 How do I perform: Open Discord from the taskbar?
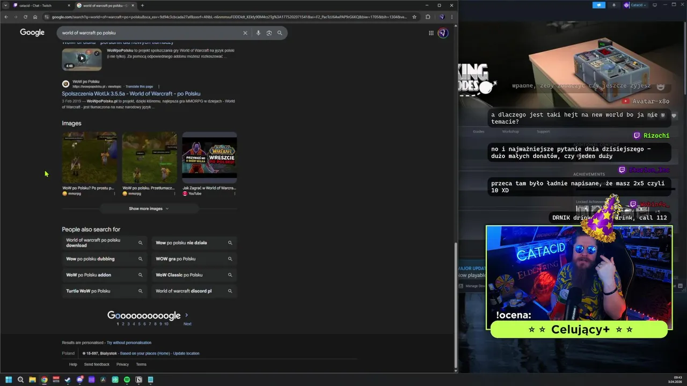[x=80, y=380]
